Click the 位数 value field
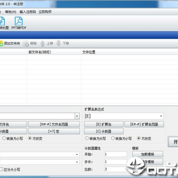 tap(116, 169)
